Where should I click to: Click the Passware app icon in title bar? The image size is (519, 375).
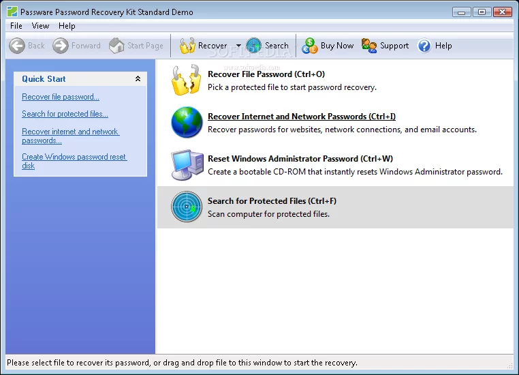(x=12, y=12)
